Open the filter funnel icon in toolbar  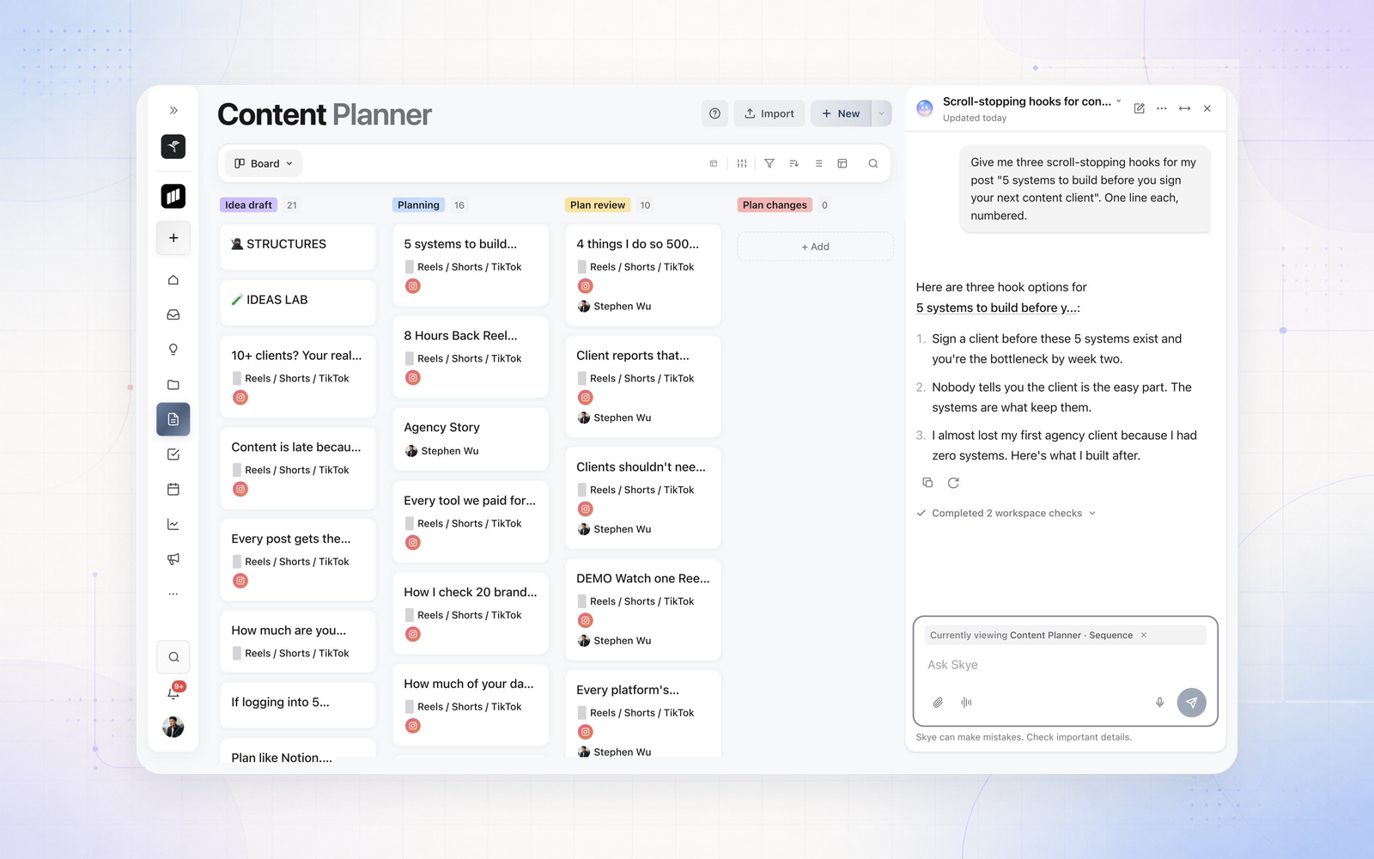[769, 163]
